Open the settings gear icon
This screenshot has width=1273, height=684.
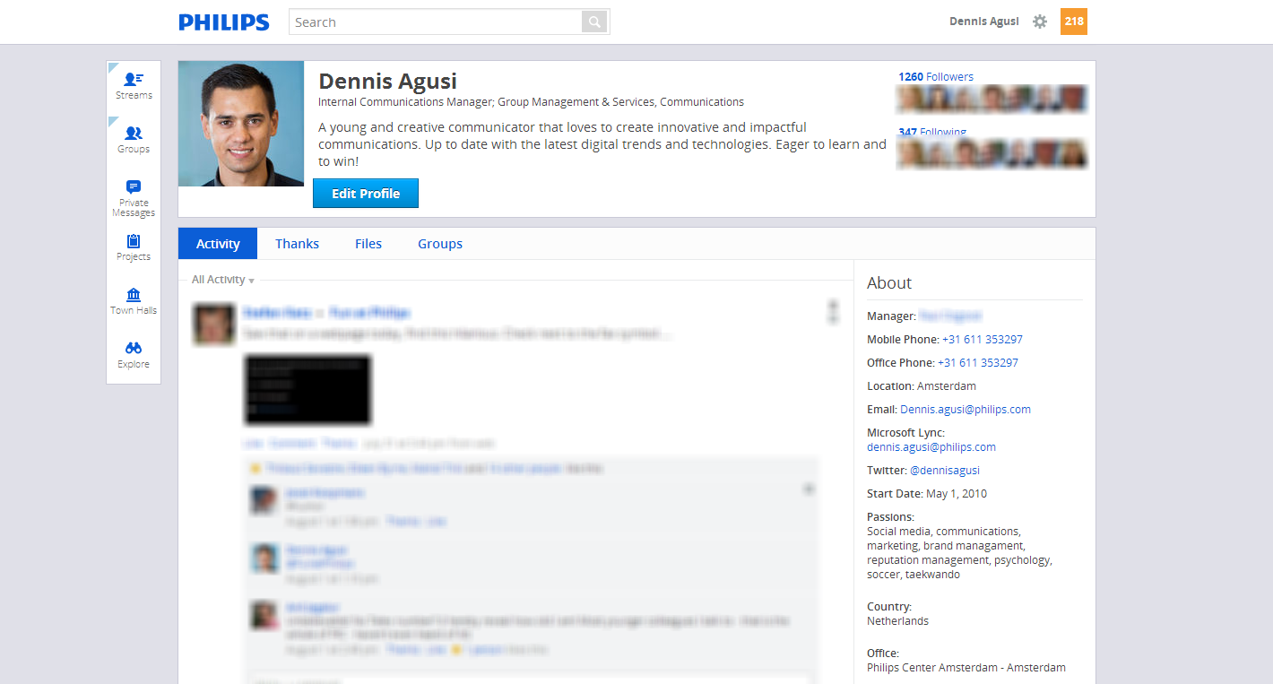point(1040,22)
